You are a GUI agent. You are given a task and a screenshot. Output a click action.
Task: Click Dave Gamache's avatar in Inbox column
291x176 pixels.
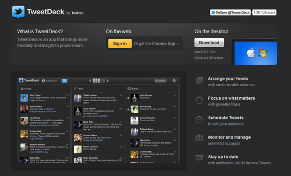pos(134,121)
